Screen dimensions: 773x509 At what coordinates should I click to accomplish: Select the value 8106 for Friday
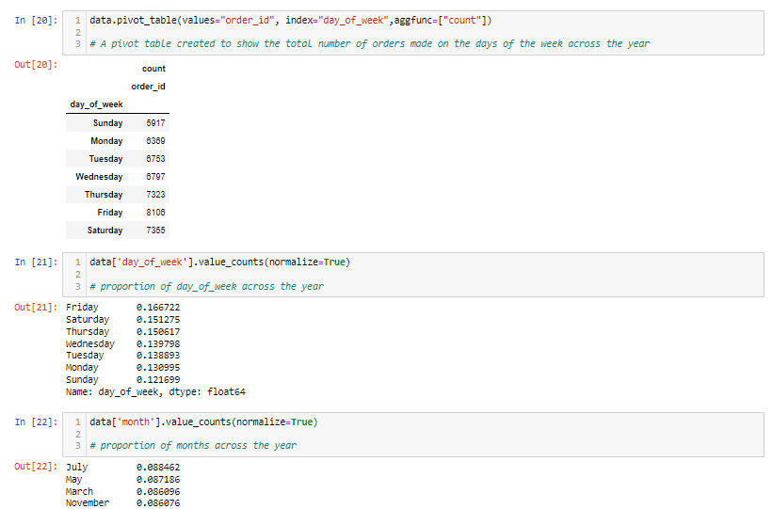tap(155, 213)
